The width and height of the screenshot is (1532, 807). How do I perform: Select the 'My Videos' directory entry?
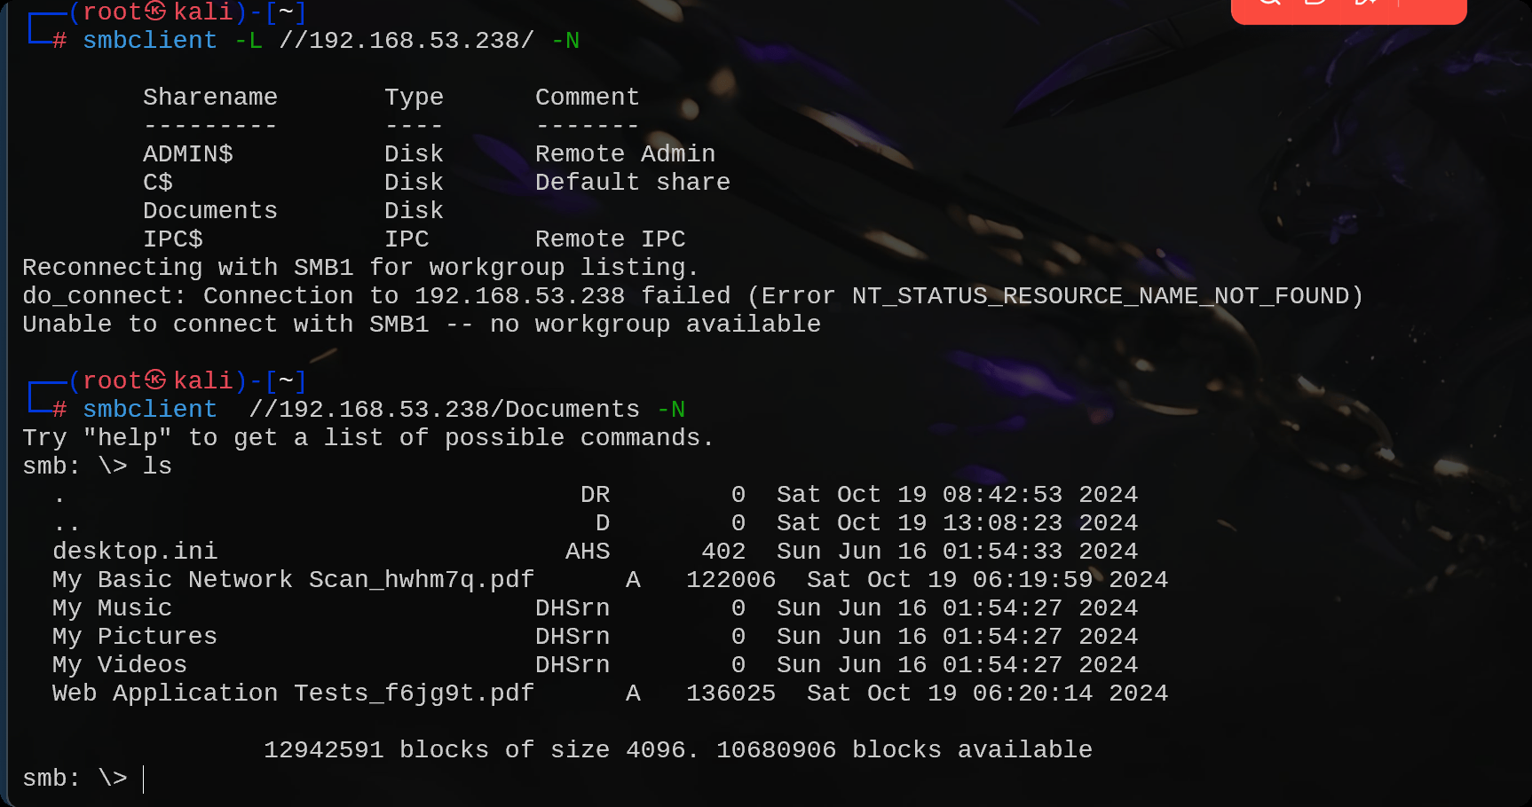coord(119,664)
